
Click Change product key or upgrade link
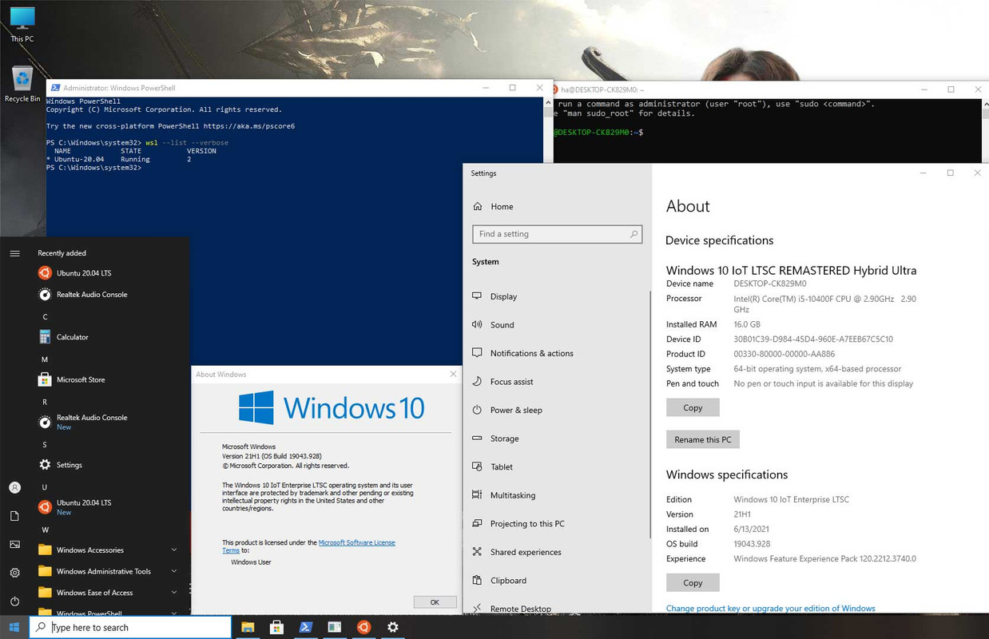pyautogui.click(x=771, y=609)
